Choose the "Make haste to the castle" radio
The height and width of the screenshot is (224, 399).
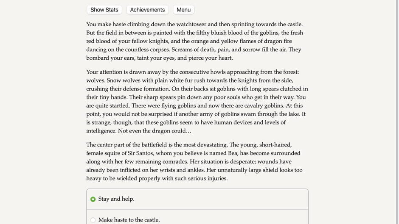pyautogui.click(x=93, y=220)
